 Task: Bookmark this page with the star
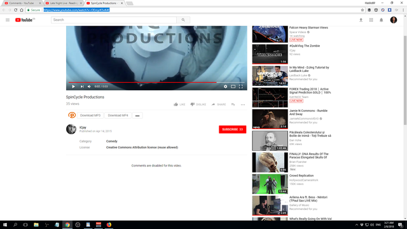pos(362,10)
